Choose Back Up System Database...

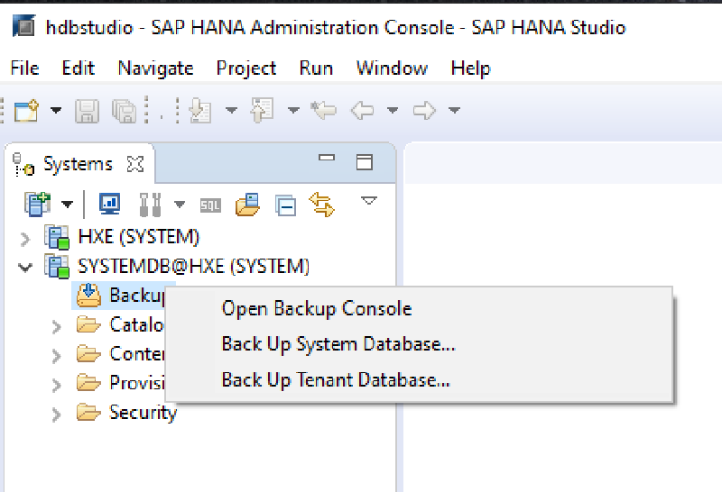(x=338, y=344)
